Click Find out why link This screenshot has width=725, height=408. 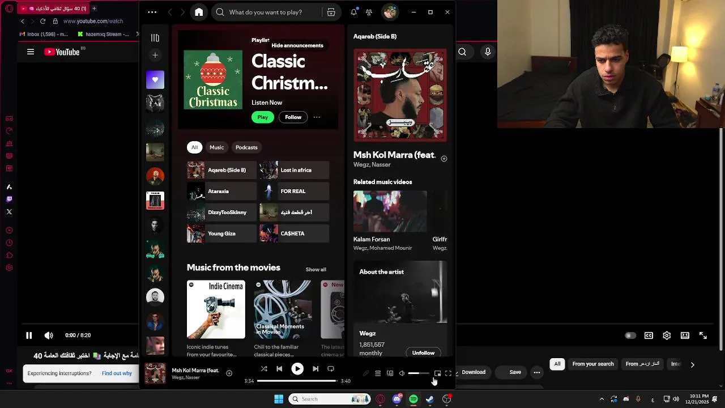click(x=117, y=373)
